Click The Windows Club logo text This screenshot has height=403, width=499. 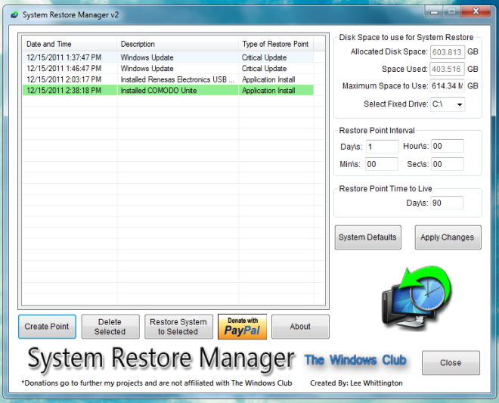355,360
